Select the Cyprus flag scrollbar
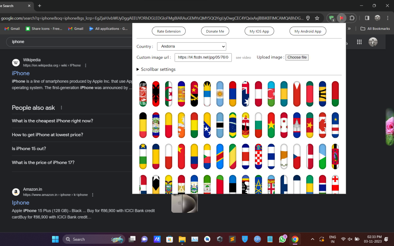This screenshot has height=246, width=394. point(284,157)
